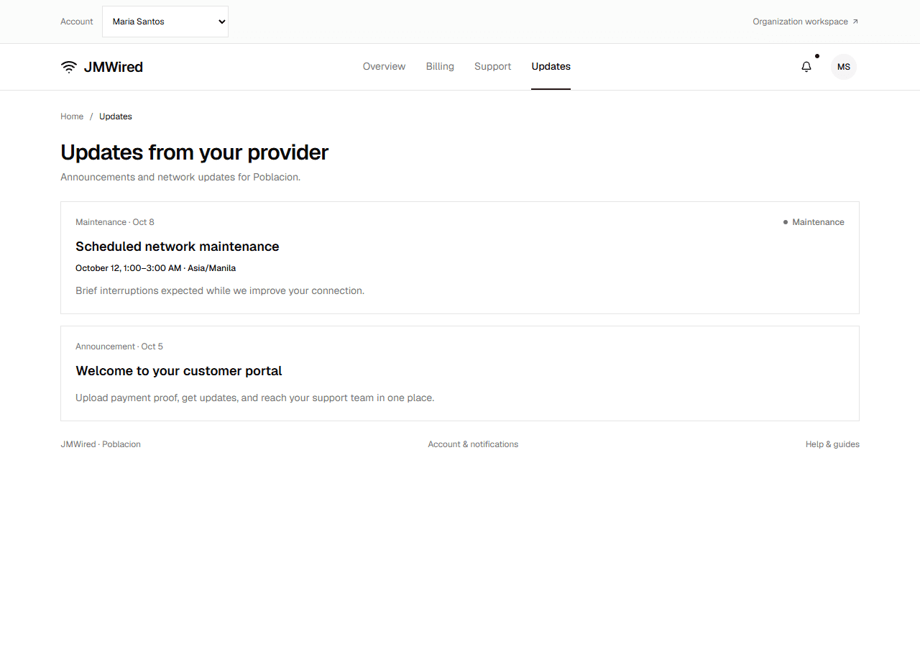Click the 'JMWired · Poblacion' footer text
This screenshot has height=647, width=920.
pos(101,444)
